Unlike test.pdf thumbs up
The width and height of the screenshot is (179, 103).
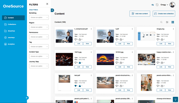(80, 86)
